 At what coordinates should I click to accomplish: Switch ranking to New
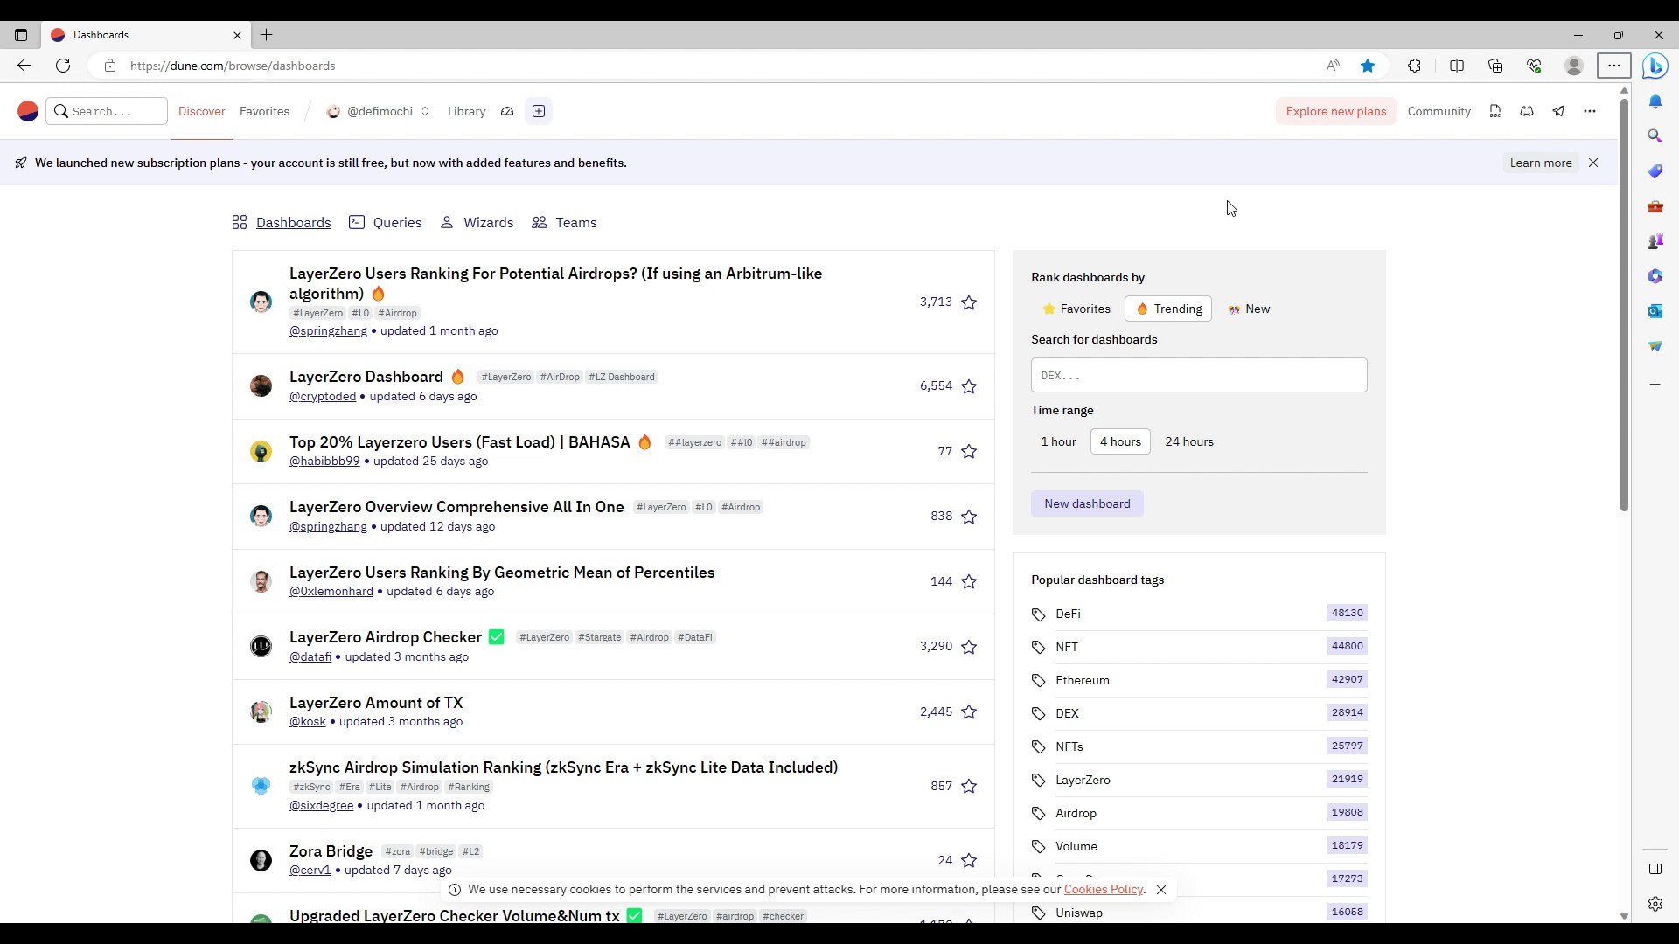pyautogui.click(x=1250, y=309)
